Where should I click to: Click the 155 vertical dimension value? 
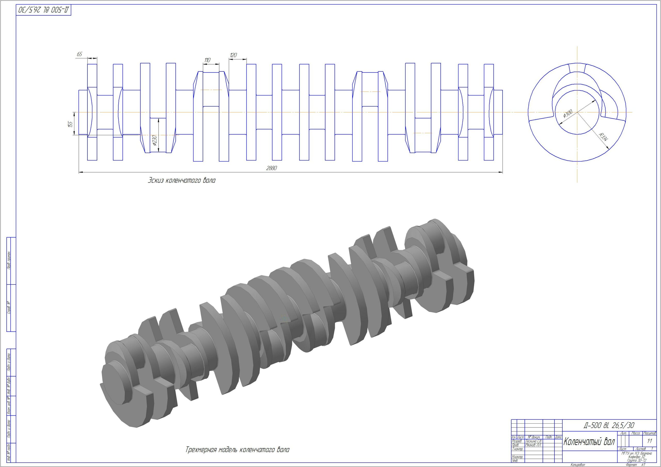pyautogui.click(x=70, y=124)
